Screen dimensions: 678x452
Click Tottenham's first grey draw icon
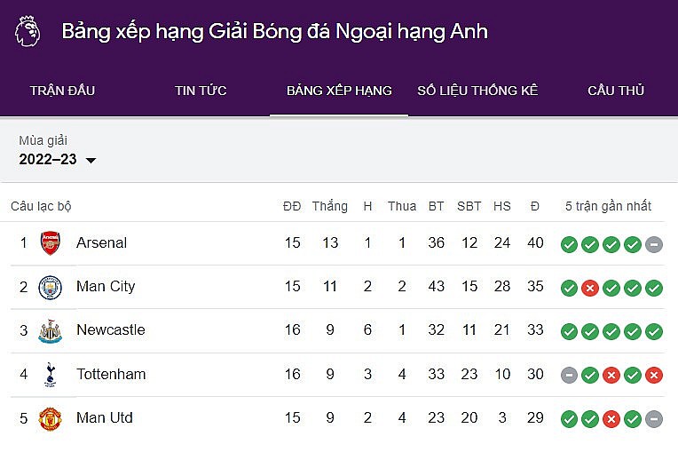tap(569, 375)
